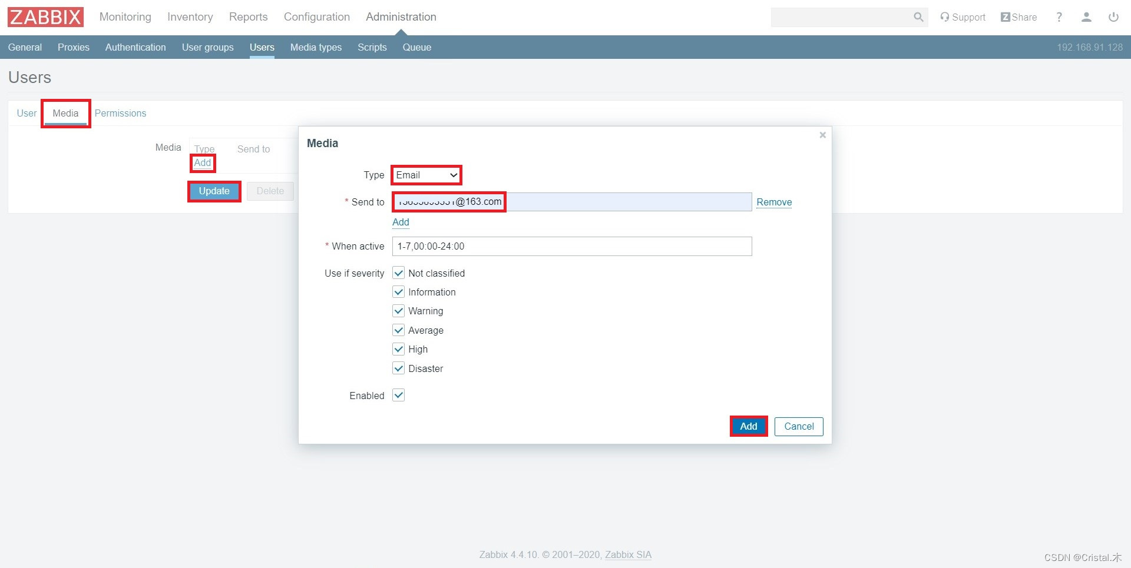
Task: Toggle the Not classified severity checkbox
Action: click(x=399, y=273)
